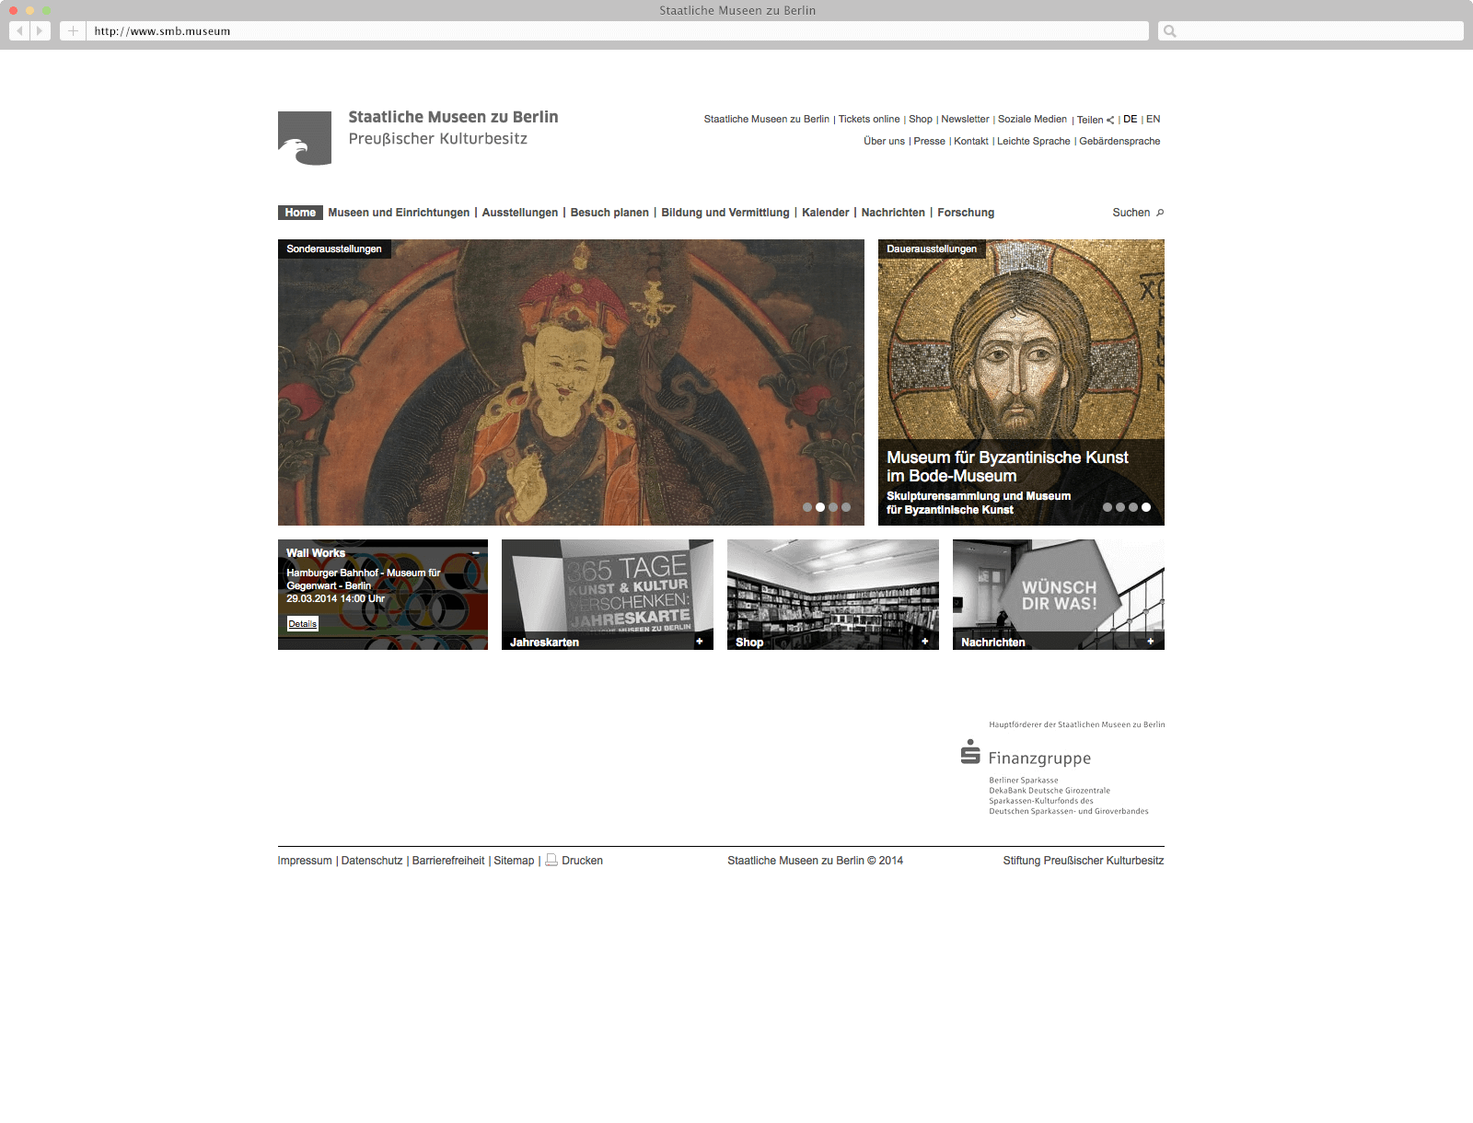Open Museum für Byzantinische Kunst headline
Image resolution: width=1473 pixels, height=1123 pixels.
[x=1007, y=467]
